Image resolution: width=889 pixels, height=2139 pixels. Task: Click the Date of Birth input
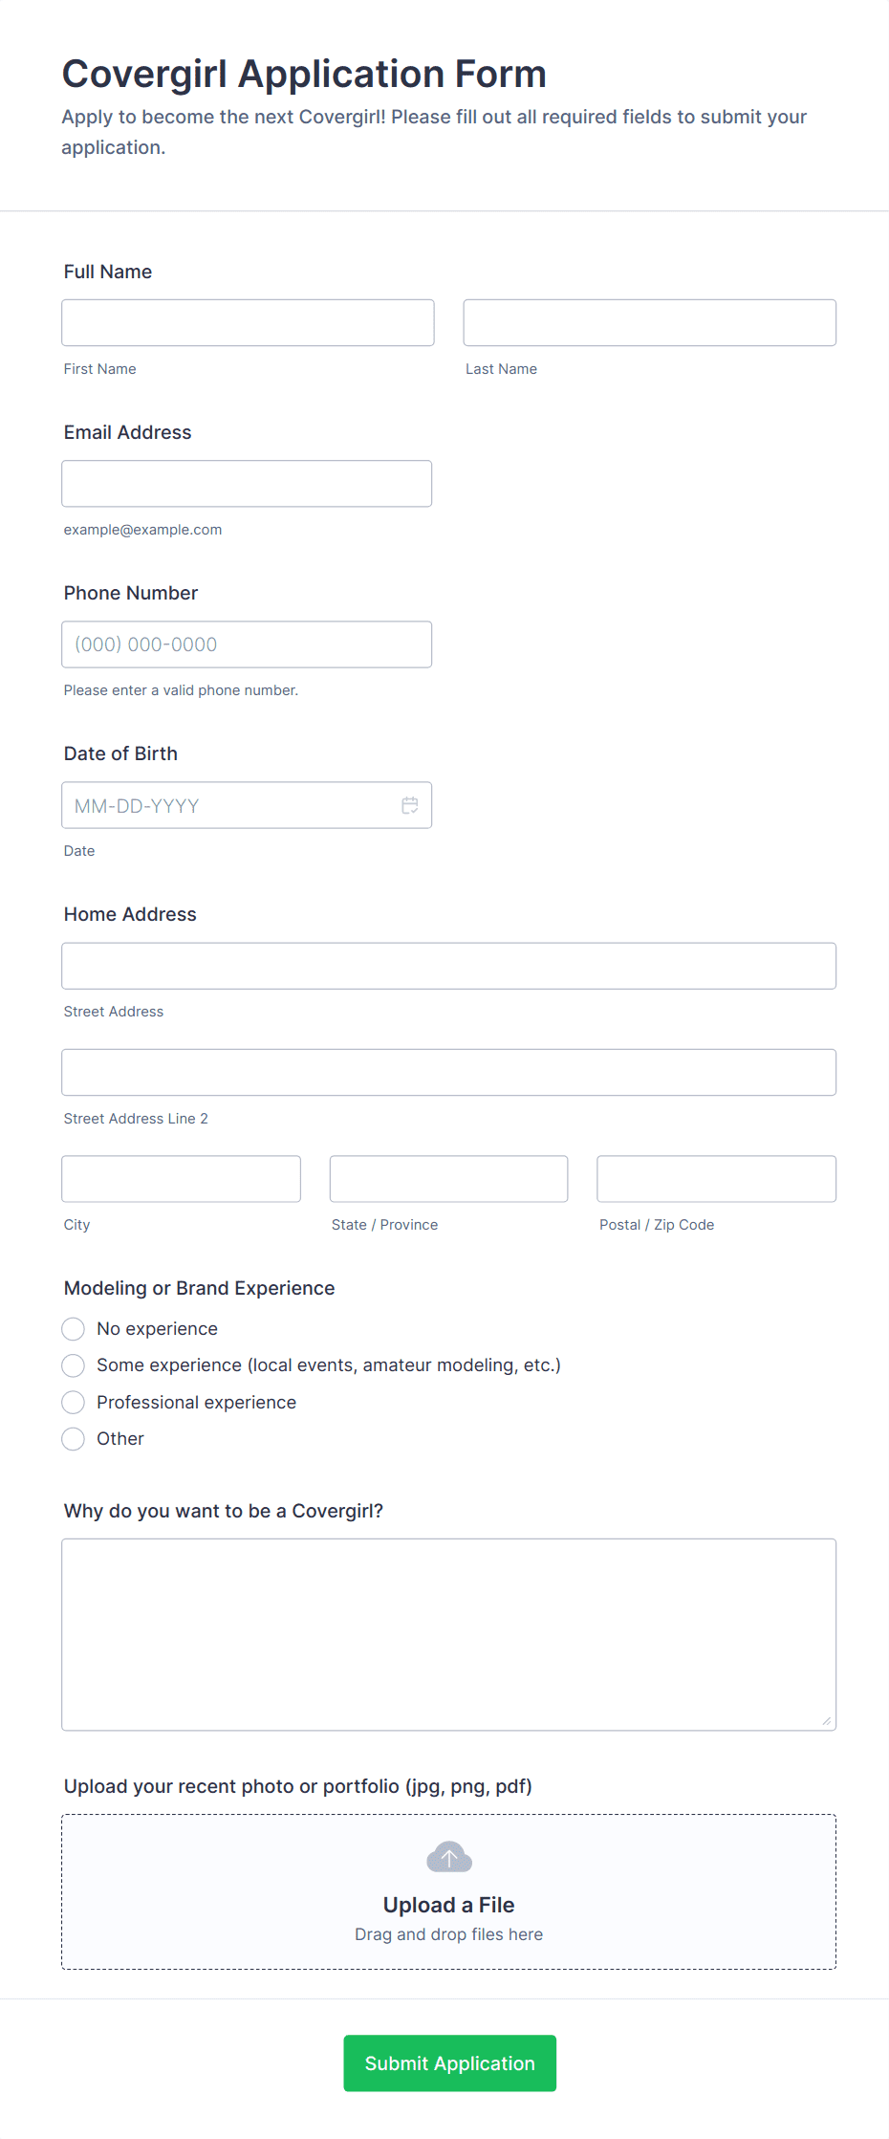[229, 805]
